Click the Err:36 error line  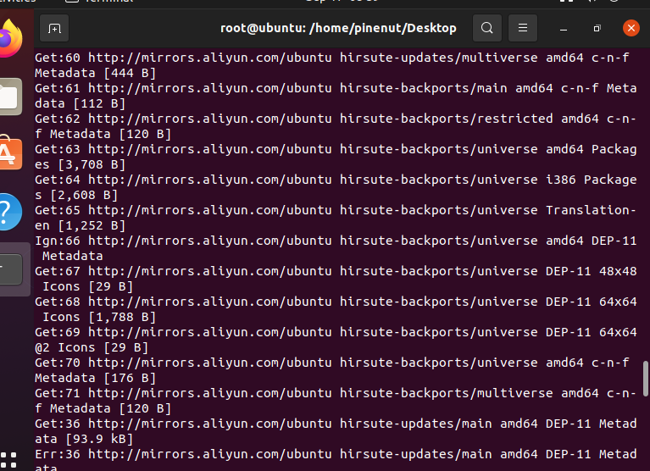[336, 454]
